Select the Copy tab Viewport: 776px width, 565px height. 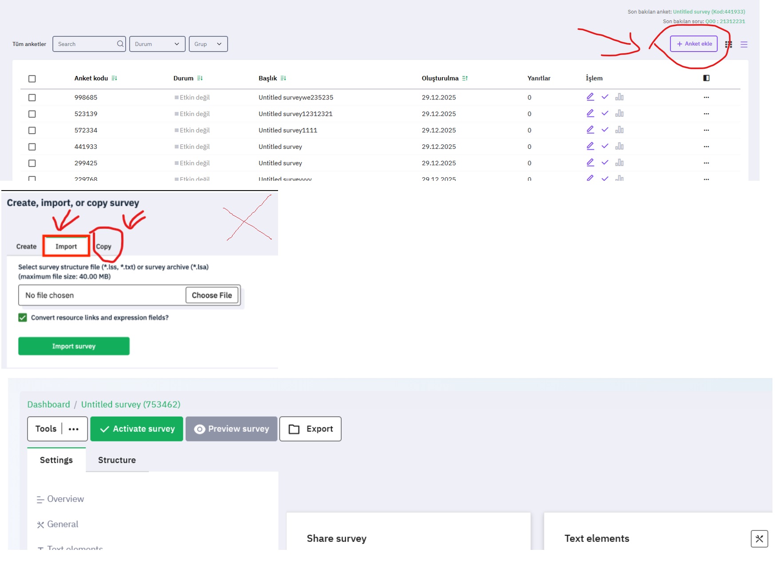[103, 247]
